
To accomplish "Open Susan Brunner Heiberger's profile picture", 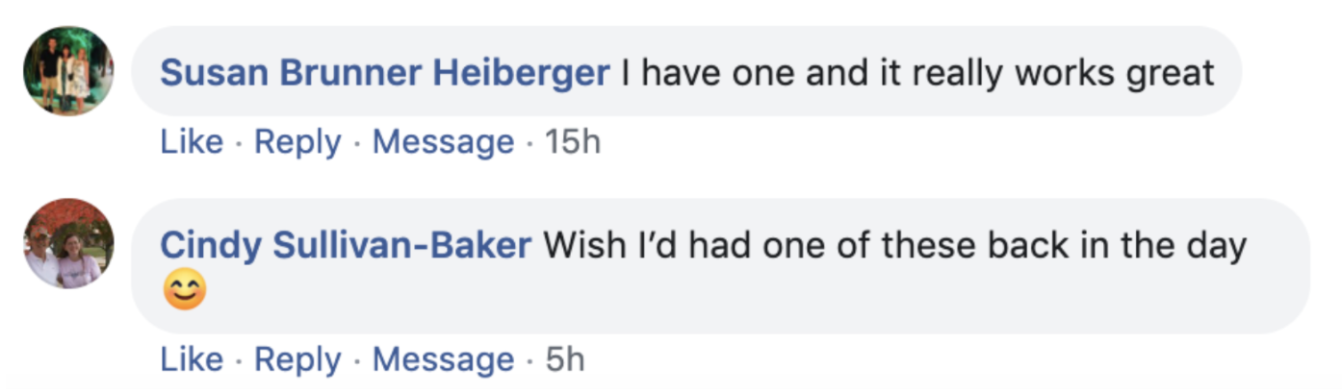I will pyautogui.click(x=68, y=71).
